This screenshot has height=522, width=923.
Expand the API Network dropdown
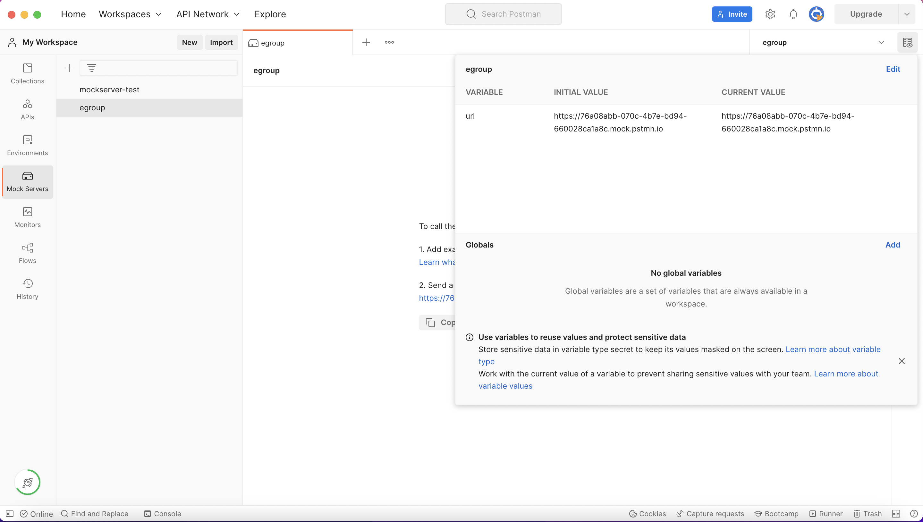[x=207, y=14]
